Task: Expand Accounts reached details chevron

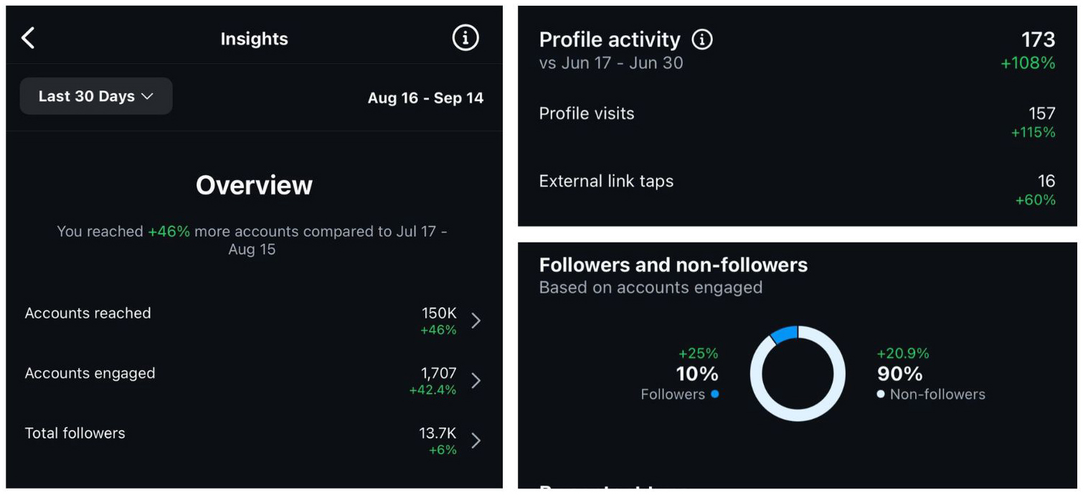Action: pyautogui.click(x=476, y=321)
